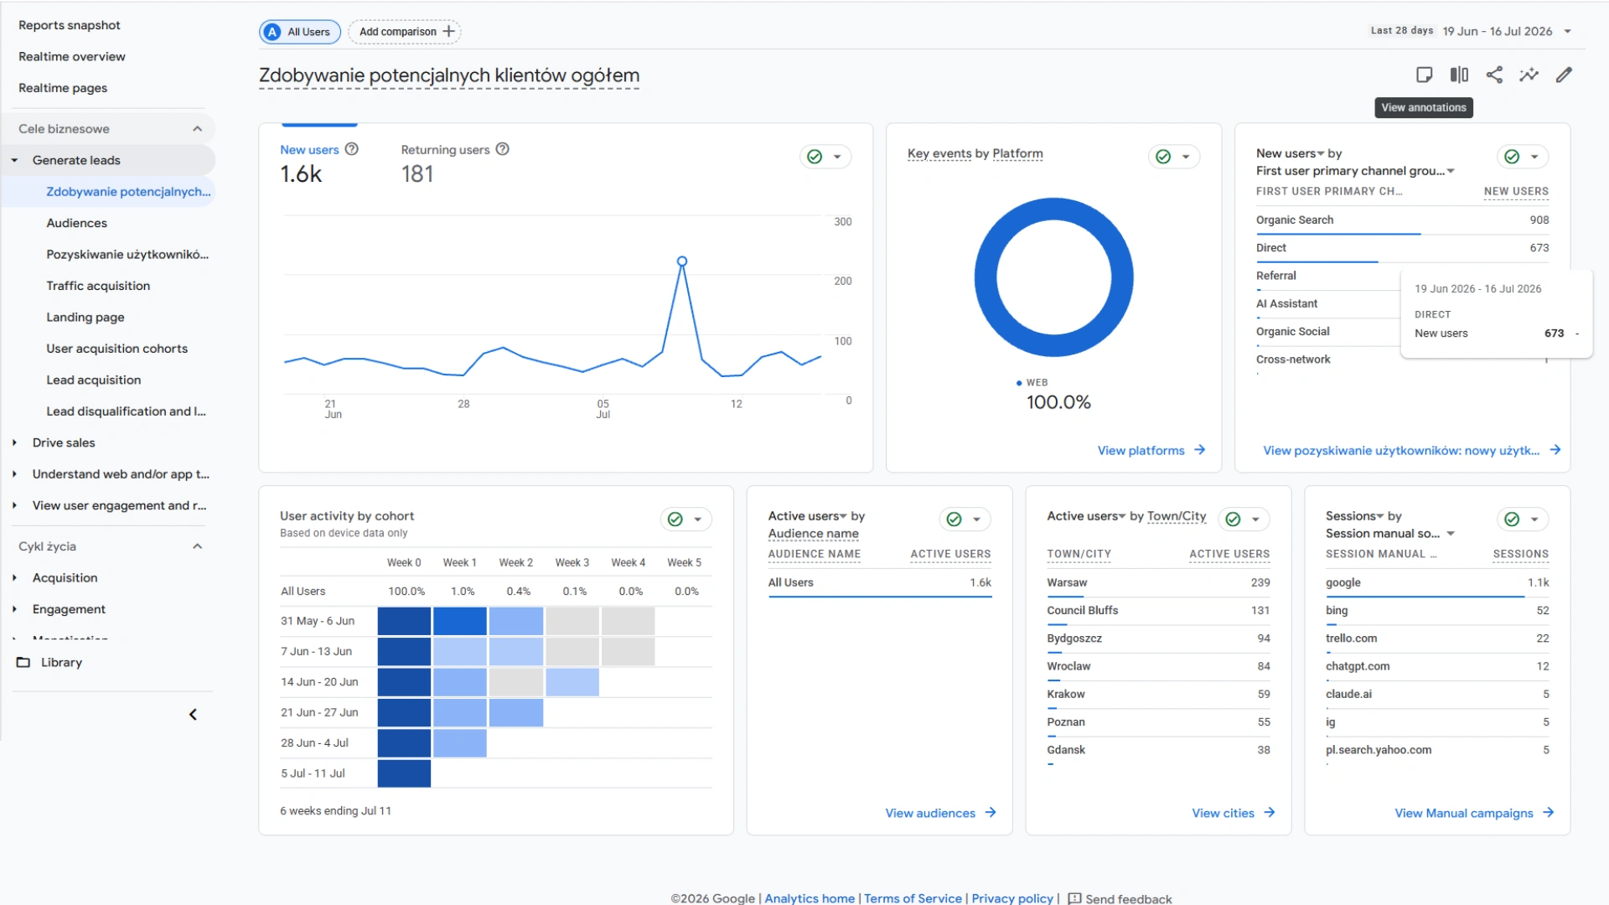Click the View platforms link
1609x905 pixels.
coord(1141,450)
